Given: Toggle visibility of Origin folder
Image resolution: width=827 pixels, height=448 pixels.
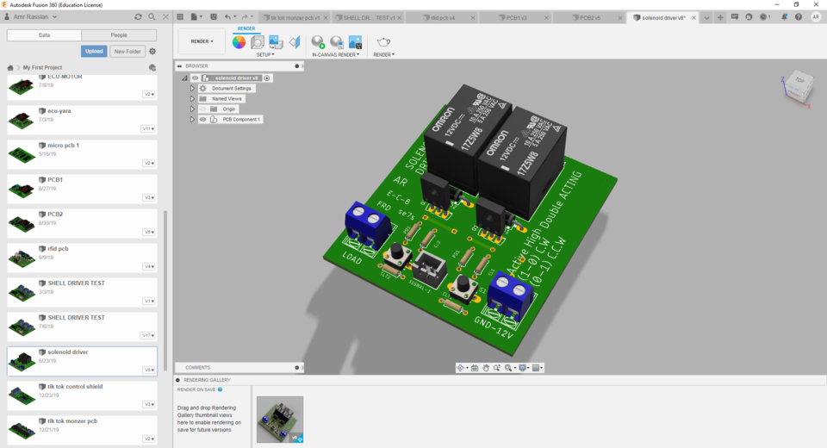Looking at the screenshot, I should 202,109.
